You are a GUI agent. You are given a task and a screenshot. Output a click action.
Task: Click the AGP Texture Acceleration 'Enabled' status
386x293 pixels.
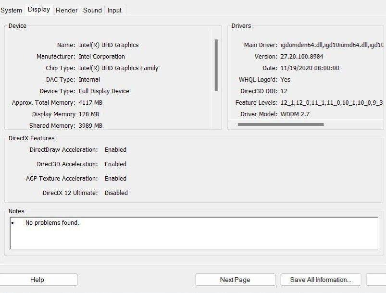coord(115,179)
